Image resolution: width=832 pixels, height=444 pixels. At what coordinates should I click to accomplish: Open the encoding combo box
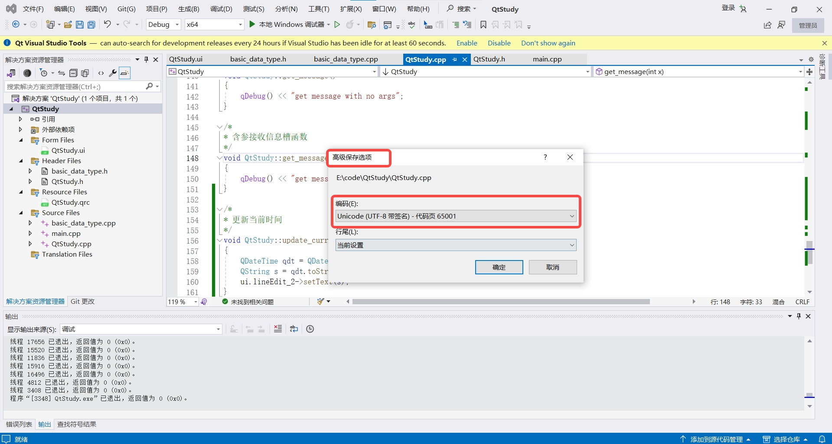pos(456,216)
